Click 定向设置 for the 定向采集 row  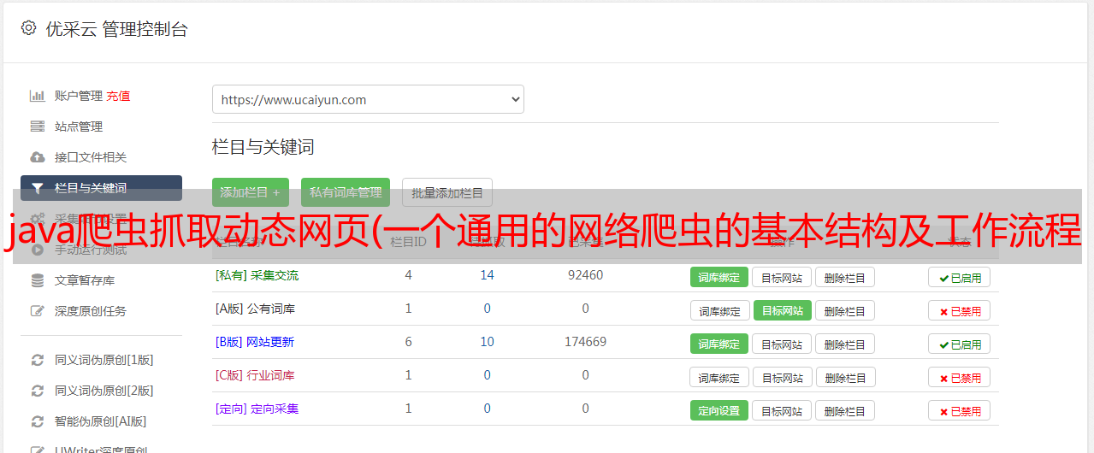719,410
